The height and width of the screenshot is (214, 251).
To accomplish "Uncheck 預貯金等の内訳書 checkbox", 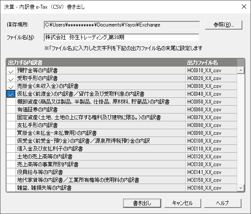I will pyautogui.click(x=11, y=70).
